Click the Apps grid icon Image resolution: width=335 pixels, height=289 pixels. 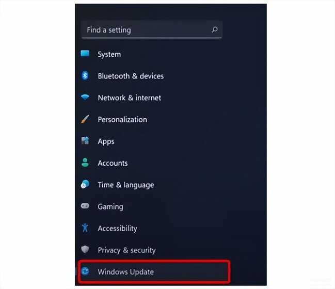pos(85,141)
